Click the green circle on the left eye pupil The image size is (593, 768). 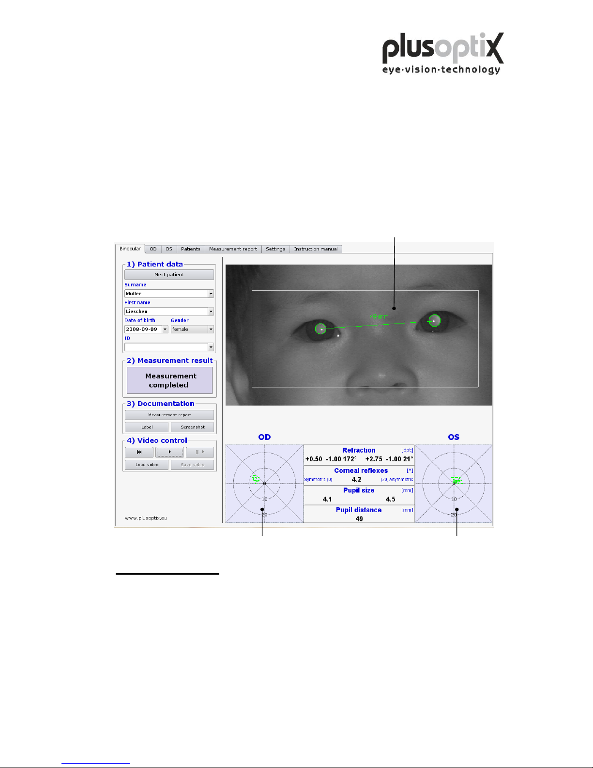coord(435,320)
